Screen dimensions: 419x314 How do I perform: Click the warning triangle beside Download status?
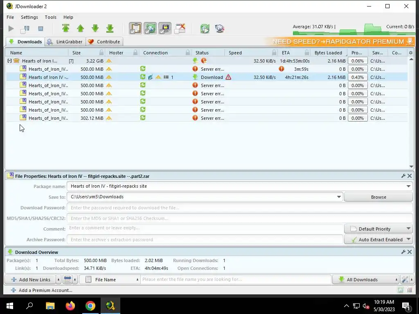pos(228,77)
